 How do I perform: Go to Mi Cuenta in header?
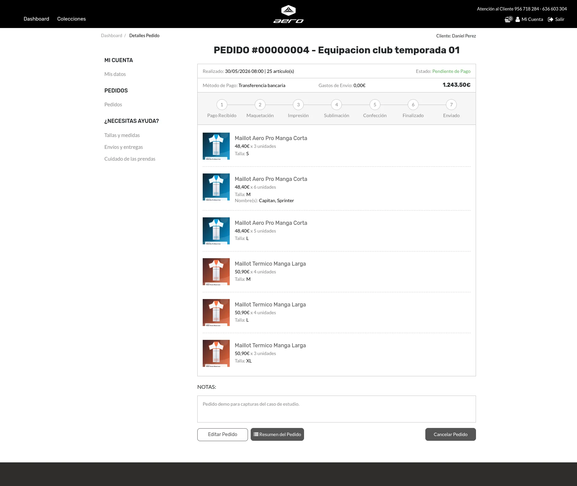pyautogui.click(x=532, y=19)
